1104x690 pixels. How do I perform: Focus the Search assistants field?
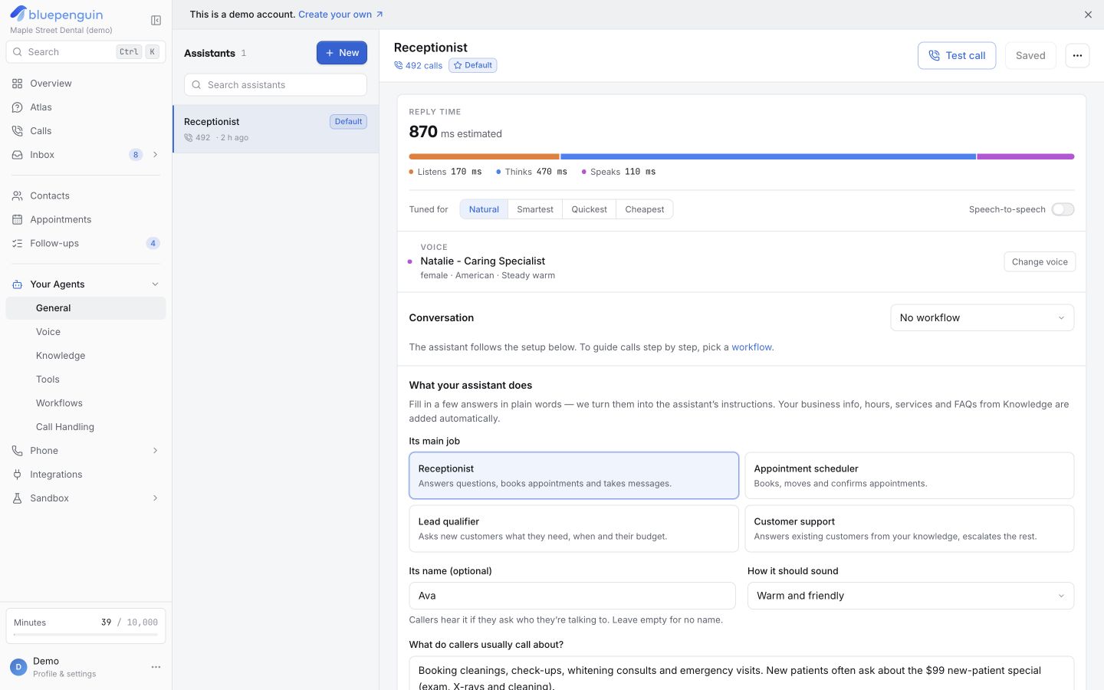(x=275, y=85)
